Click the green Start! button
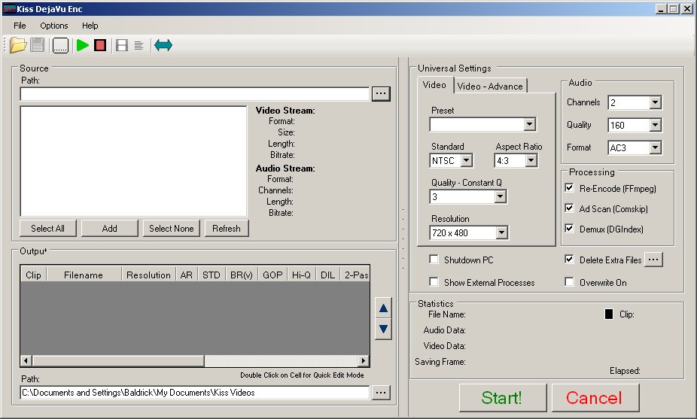Viewport: 697px width, 419px height. [502, 398]
